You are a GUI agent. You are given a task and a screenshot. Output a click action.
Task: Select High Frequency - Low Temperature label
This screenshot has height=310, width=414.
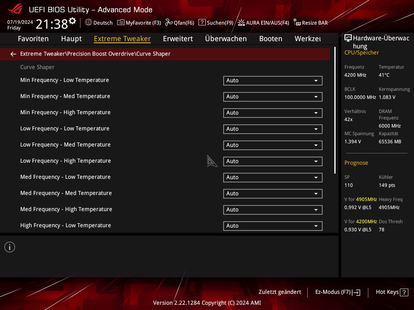tap(65, 225)
